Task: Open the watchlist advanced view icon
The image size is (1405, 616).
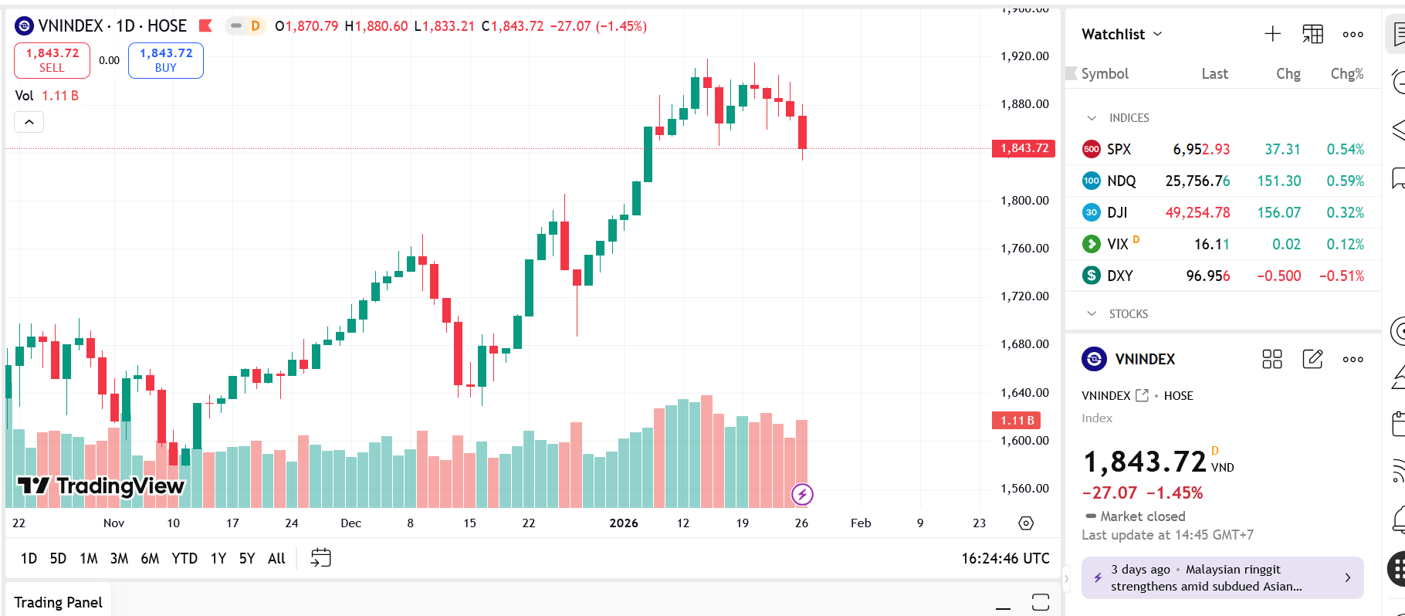Action: pyautogui.click(x=1312, y=34)
